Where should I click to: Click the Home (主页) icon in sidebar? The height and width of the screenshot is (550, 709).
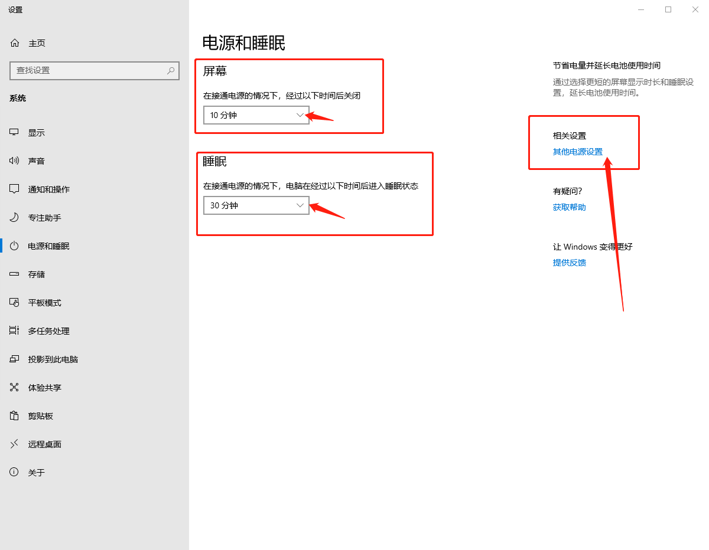(x=15, y=43)
